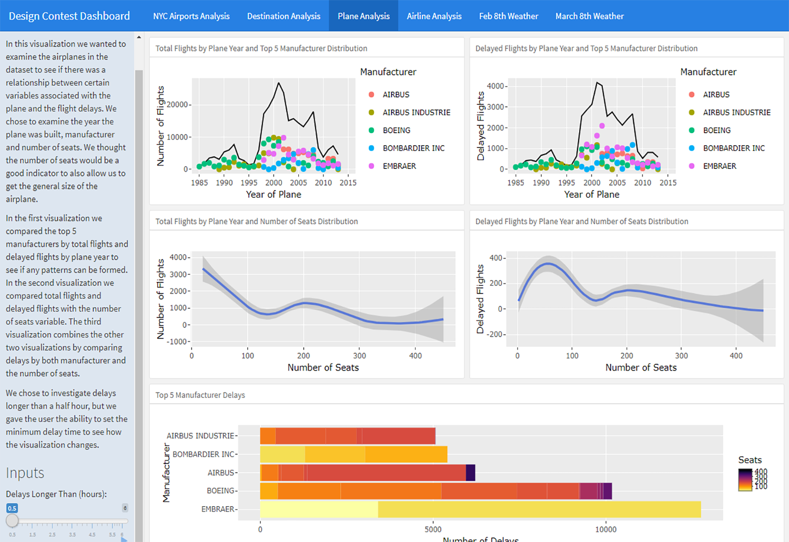Click AIRBUS legend dot in Total Flights chart
The height and width of the screenshot is (542, 789).
[x=371, y=95]
